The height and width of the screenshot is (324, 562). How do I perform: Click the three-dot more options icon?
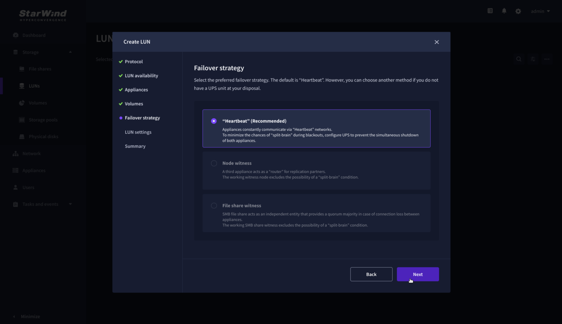pyautogui.click(x=547, y=59)
